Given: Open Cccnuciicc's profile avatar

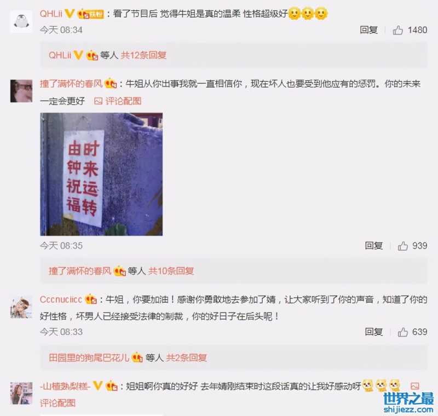Looking at the screenshot, I should (x=21, y=308).
